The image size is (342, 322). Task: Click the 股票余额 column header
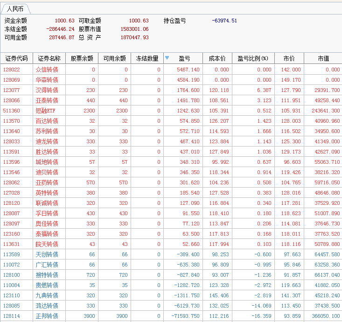pyautogui.click(x=82, y=58)
